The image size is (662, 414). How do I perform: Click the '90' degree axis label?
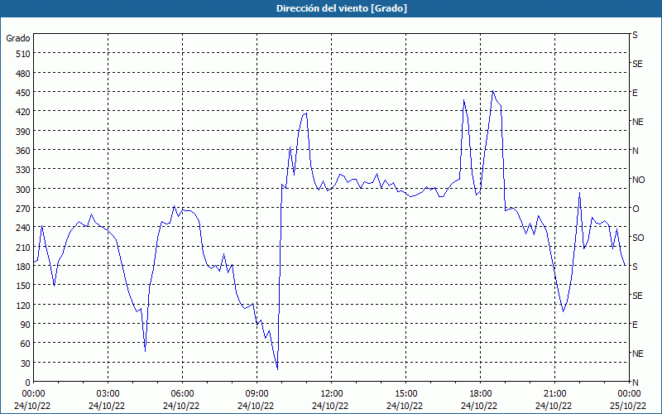[26, 325]
